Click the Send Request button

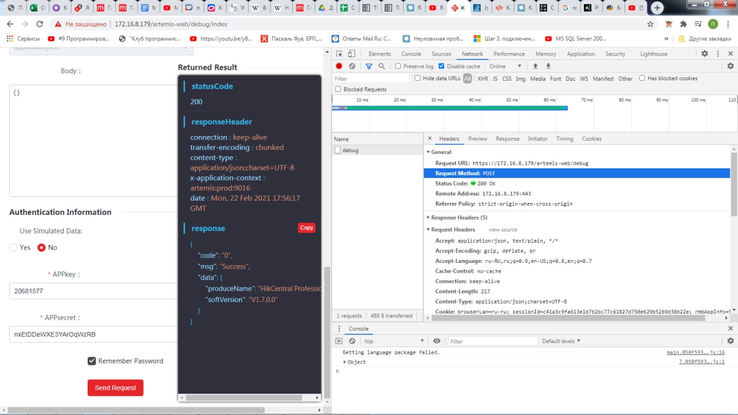click(x=115, y=388)
